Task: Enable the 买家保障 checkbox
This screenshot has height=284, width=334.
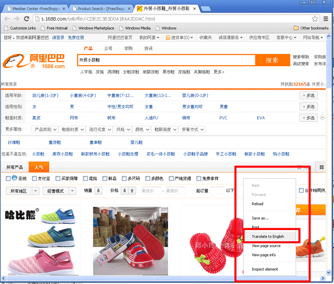Action: [x=57, y=179]
